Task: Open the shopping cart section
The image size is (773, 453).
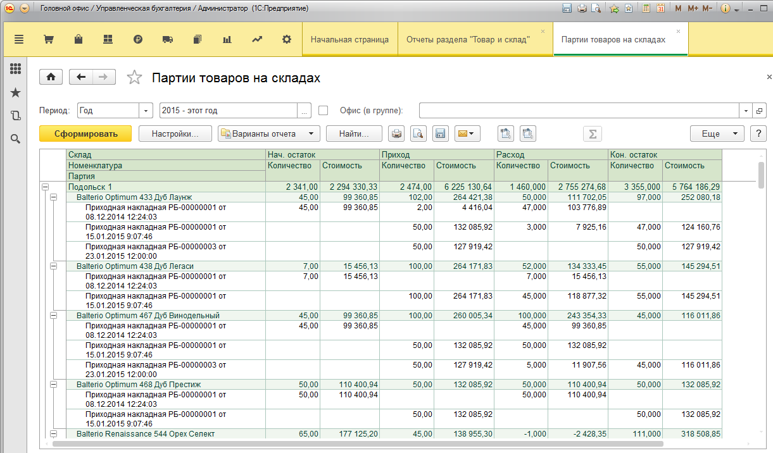Action: pos(48,39)
